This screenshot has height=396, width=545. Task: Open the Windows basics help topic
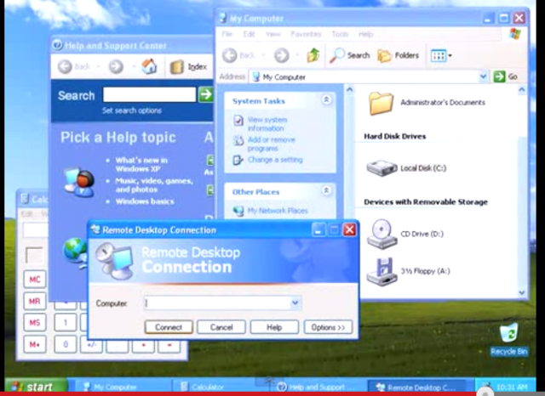(145, 201)
